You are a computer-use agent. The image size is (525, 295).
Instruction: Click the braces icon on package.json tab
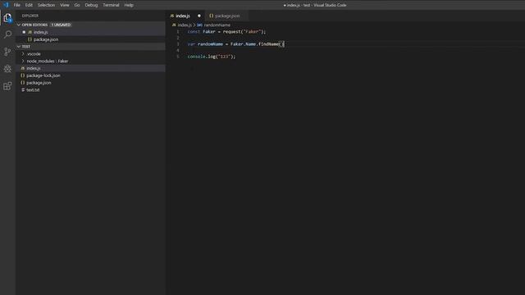pyautogui.click(x=211, y=16)
